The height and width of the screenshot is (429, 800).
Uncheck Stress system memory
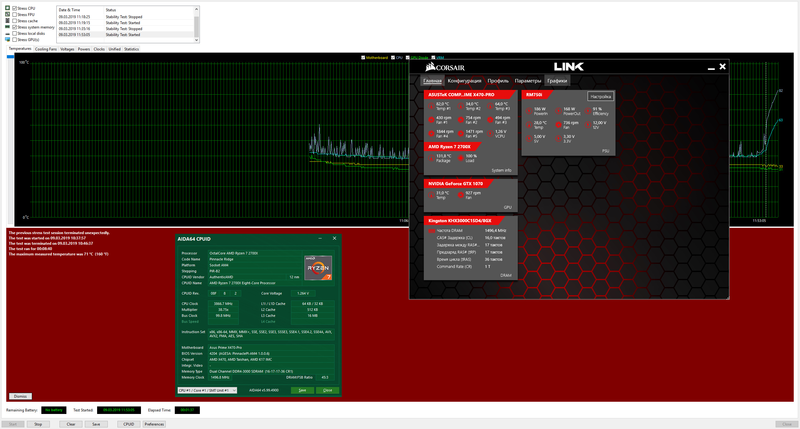(x=15, y=27)
